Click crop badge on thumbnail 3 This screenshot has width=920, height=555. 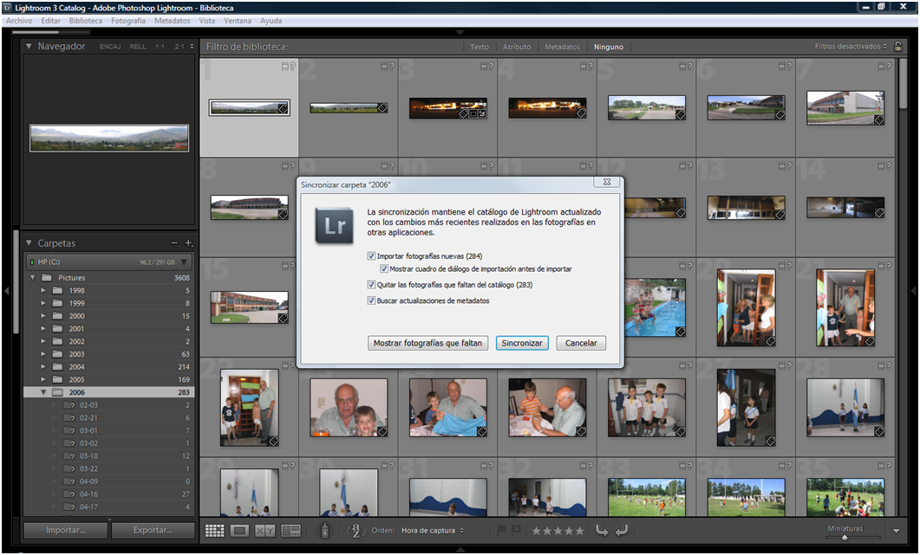point(473,113)
